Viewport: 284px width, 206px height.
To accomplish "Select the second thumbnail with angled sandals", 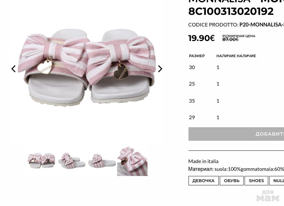I will pyautogui.click(x=72, y=160).
